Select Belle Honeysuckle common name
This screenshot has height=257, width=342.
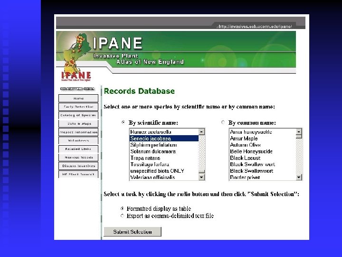pyautogui.click(x=263, y=151)
